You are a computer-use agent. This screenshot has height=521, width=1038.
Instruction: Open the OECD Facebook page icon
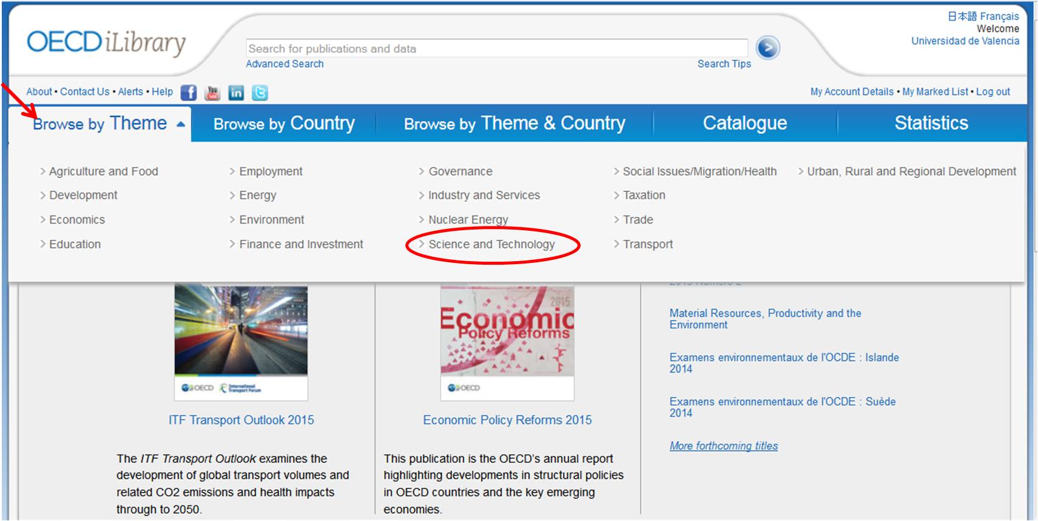click(189, 93)
